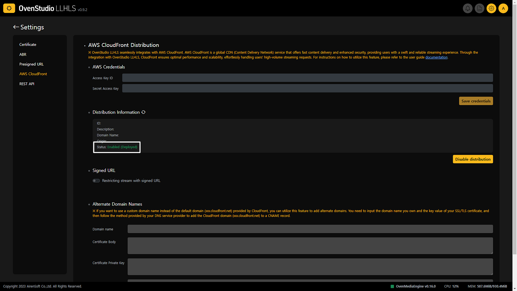Click the Certificate Body text area
The image size is (517, 291).
tap(310, 246)
